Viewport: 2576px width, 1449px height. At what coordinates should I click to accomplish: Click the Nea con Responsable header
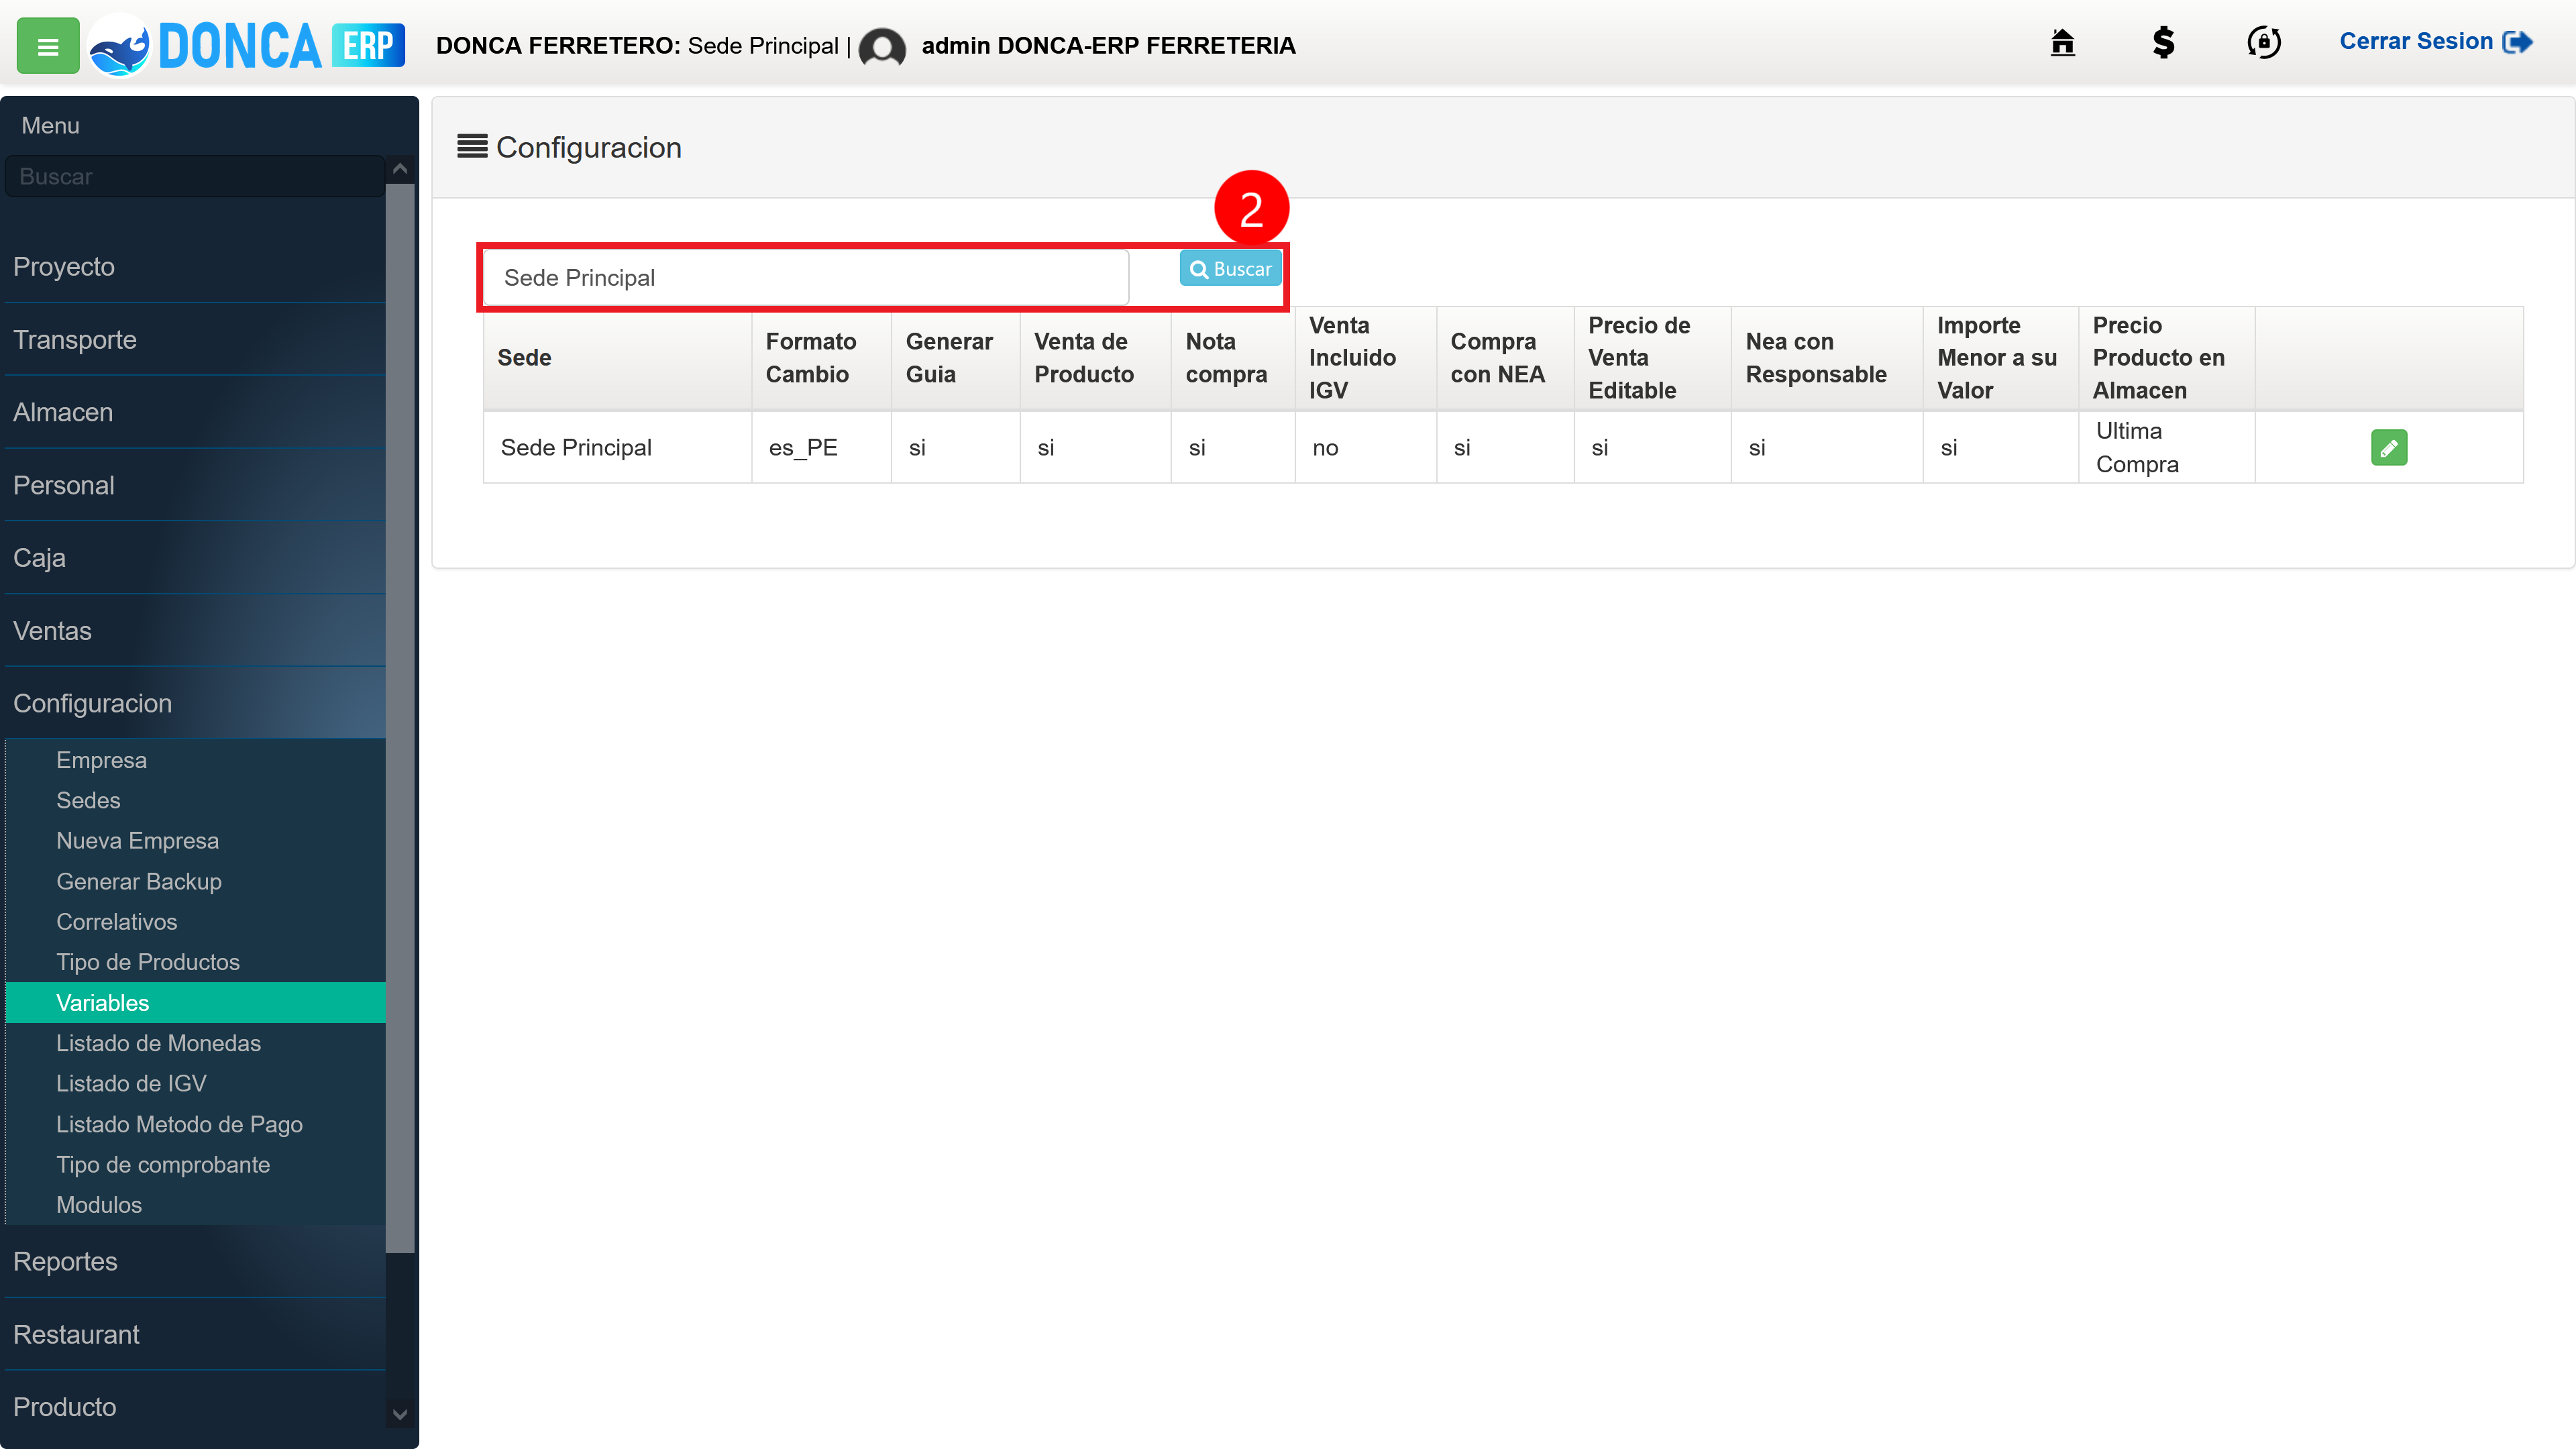click(x=1827, y=358)
